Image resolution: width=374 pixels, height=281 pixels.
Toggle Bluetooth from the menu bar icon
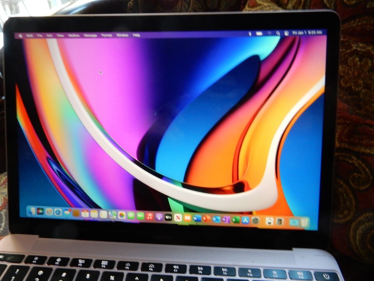click(250, 34)
